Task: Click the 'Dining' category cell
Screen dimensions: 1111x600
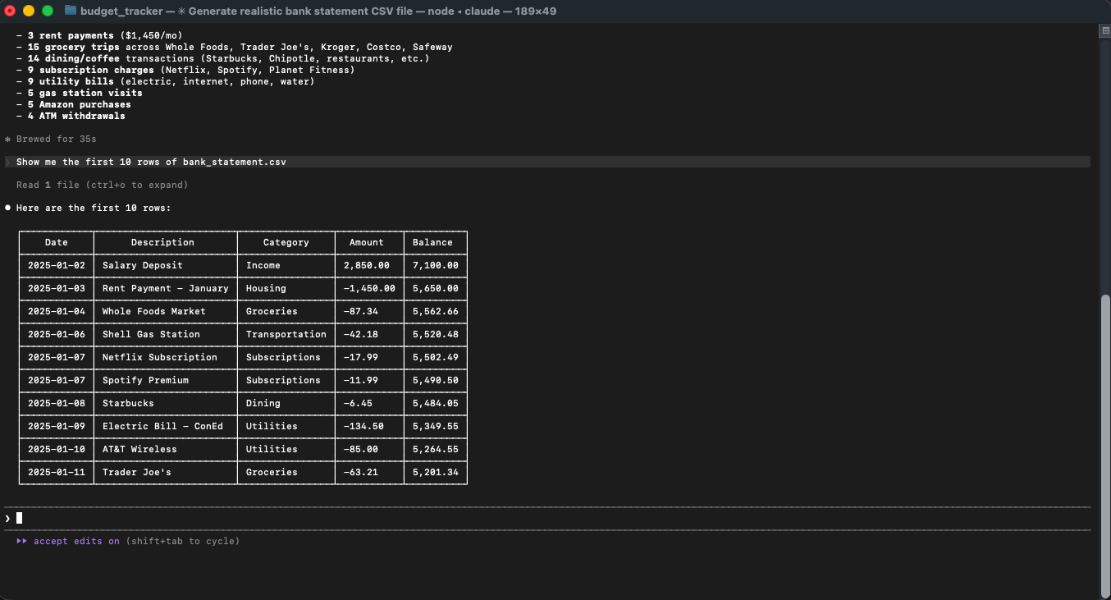Action: 263,403
